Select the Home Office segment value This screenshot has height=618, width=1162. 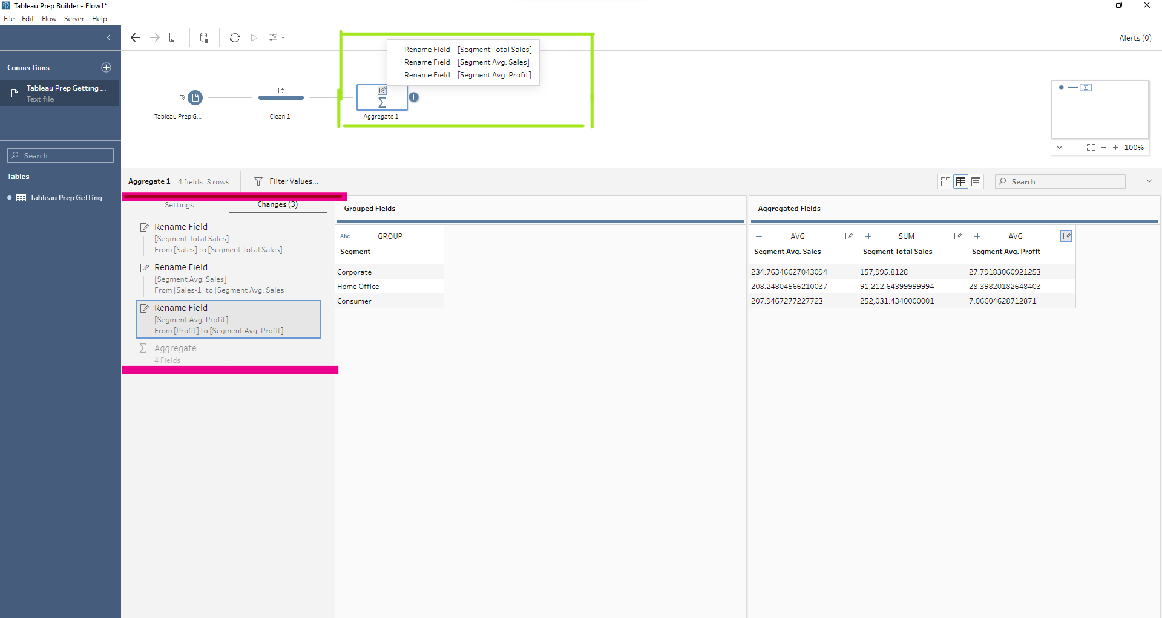click(390, 287)
